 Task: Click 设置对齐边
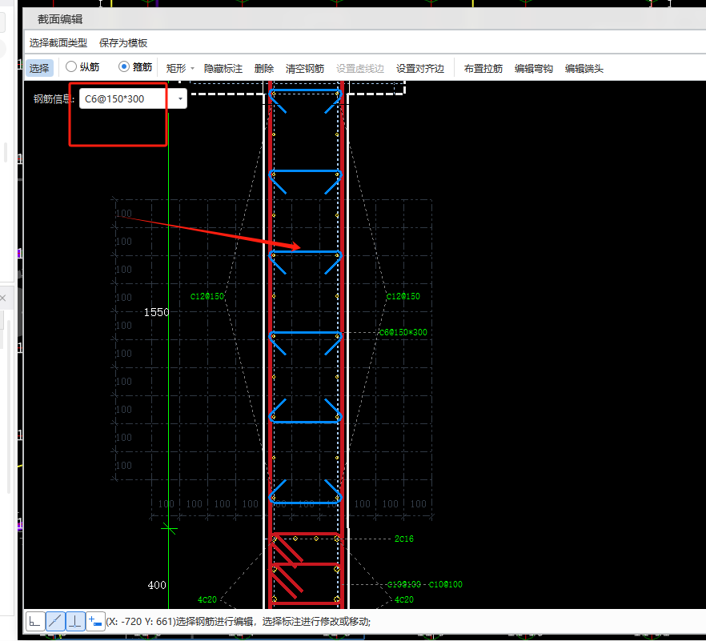(x=420, y=69)
